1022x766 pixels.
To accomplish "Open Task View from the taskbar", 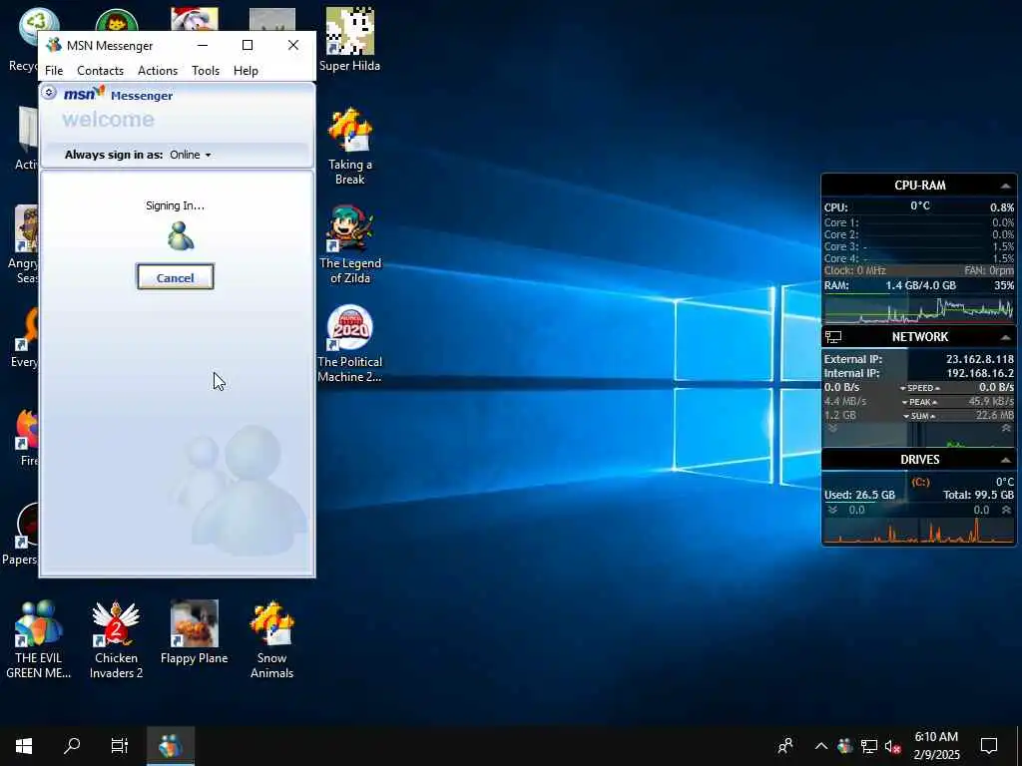I will pos(120,746).
